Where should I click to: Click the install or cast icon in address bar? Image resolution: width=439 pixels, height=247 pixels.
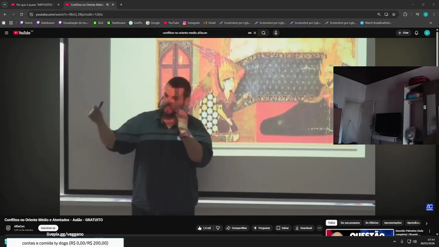(386, 14)
